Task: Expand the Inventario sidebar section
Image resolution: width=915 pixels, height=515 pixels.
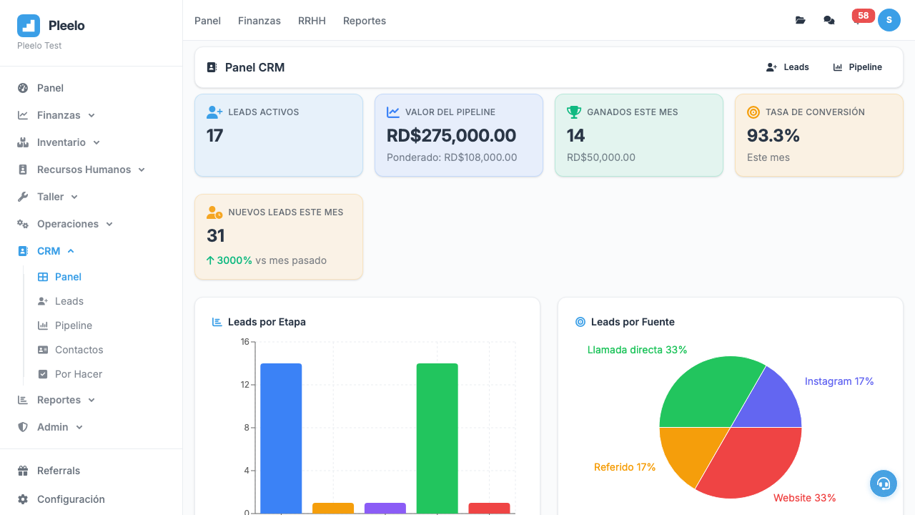Action: (61, 142)
